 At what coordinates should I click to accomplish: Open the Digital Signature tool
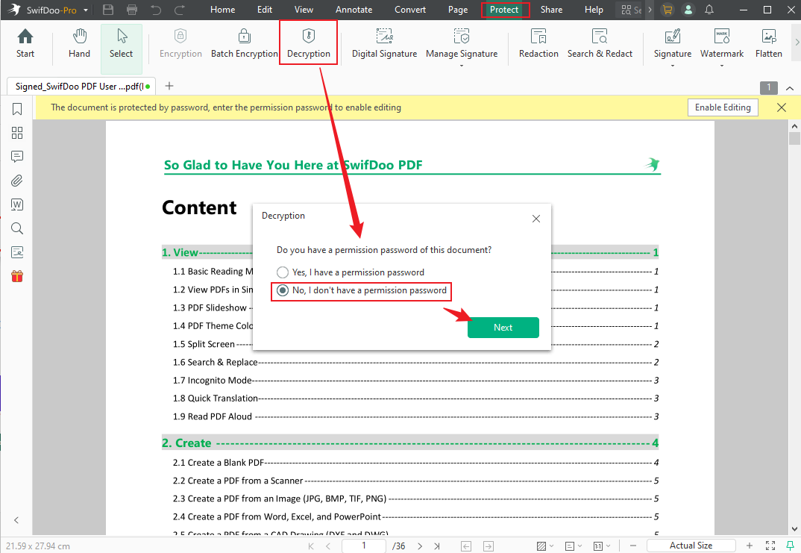[384, 43]
